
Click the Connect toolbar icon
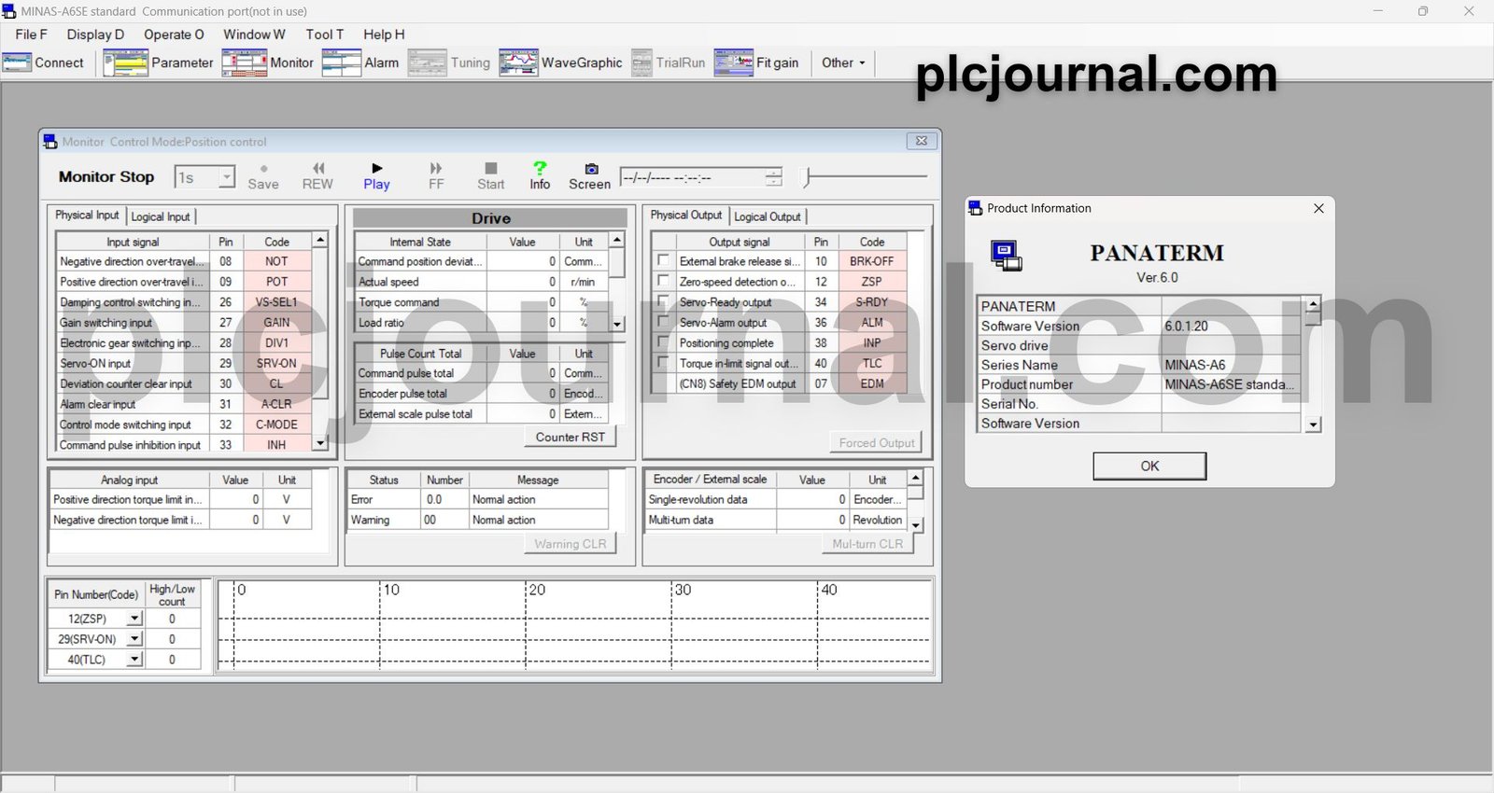pos(17,63)
